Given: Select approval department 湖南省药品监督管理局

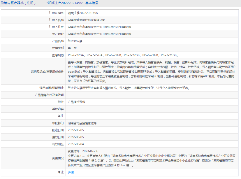Looking at the screenshot, I should tap(82, 123).
